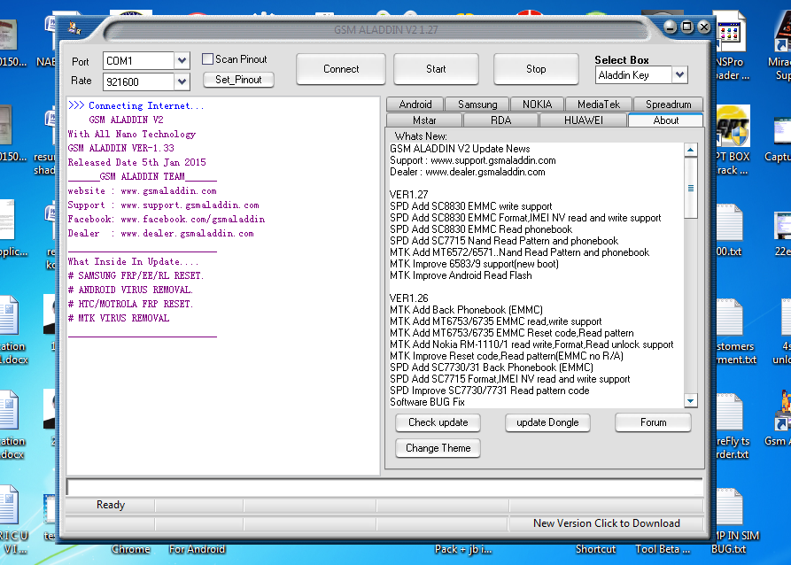Click the Change Theme button
791x565 pixels.
(438, 448)
